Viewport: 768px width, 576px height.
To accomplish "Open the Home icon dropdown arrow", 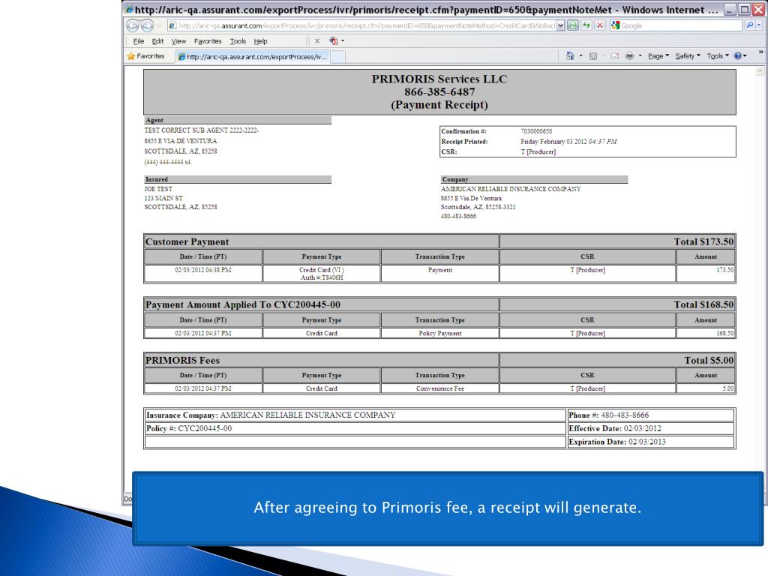I will tap(581, 55).
